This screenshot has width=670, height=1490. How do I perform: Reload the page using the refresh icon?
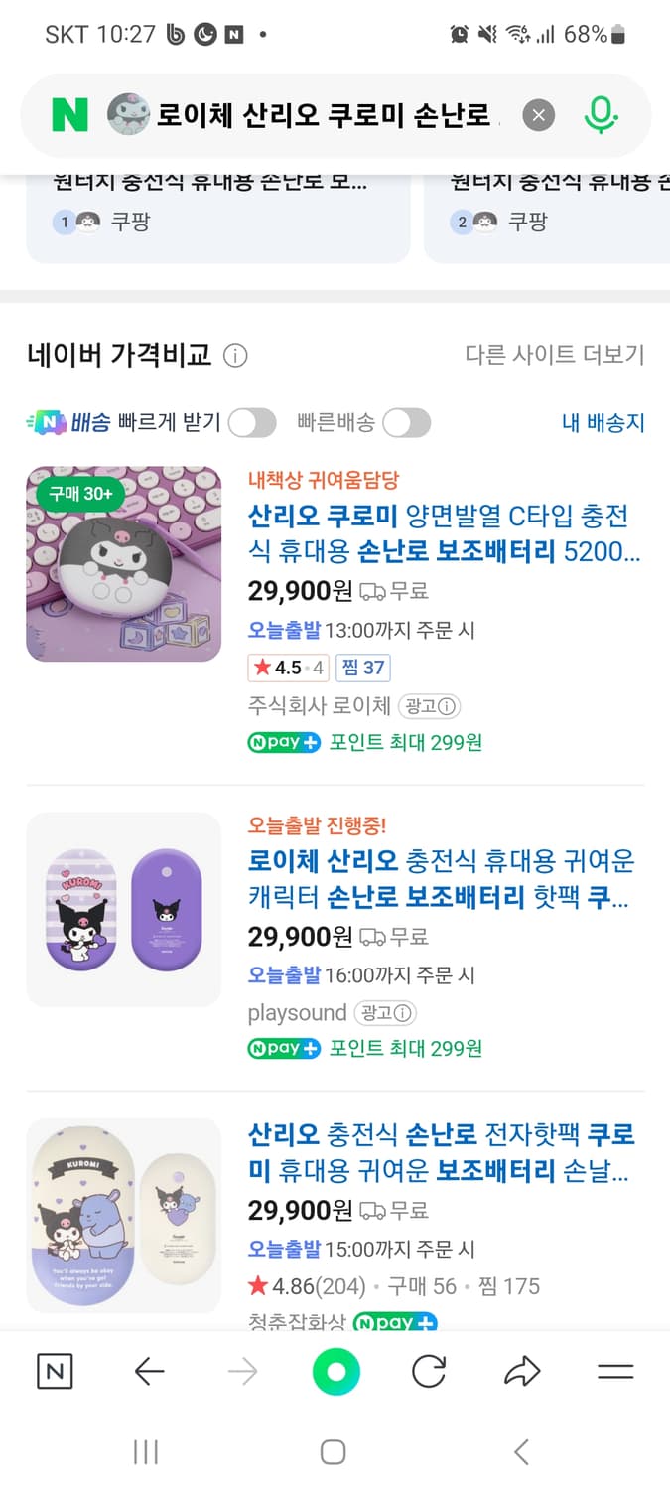pyautogui.click(x=429, y=1371)
